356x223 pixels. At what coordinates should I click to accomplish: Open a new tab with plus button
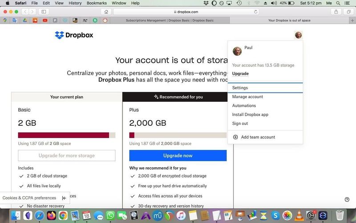(x=352, y=21)
